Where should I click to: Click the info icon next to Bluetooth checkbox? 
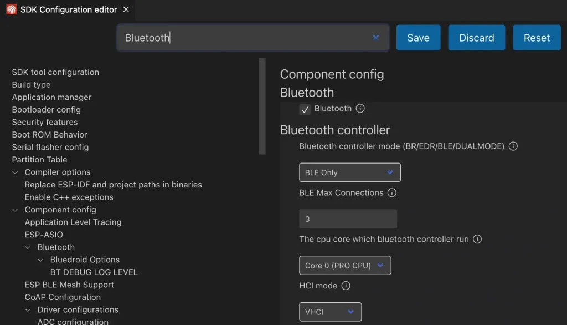point(360,109)
